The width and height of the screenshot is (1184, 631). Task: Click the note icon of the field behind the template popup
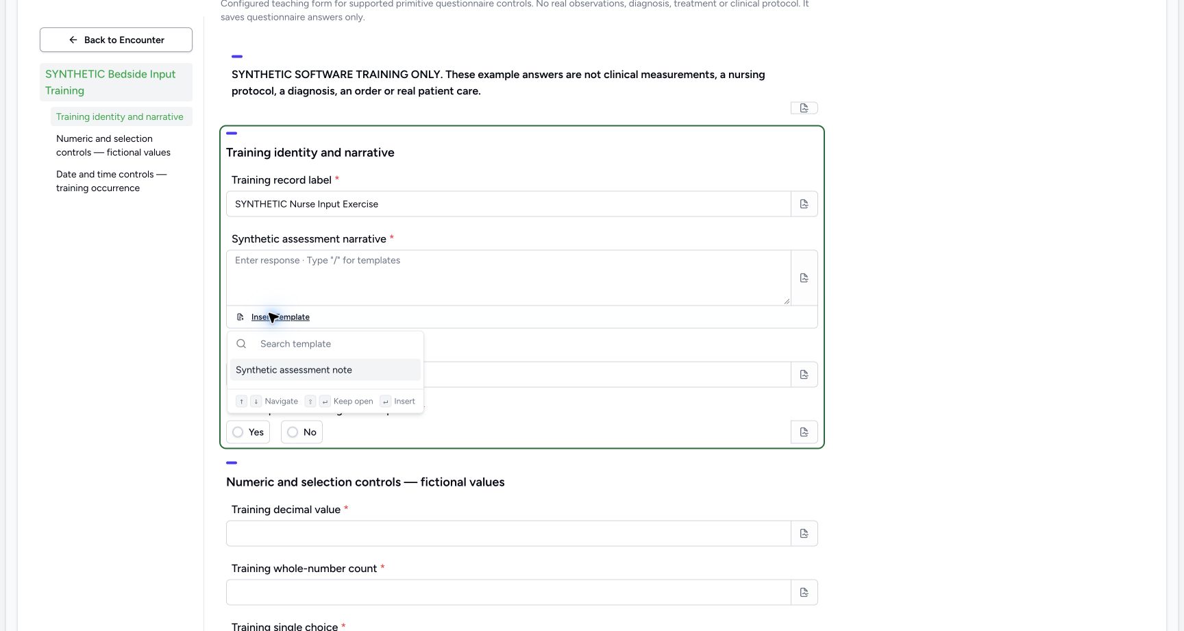point(804,375)
